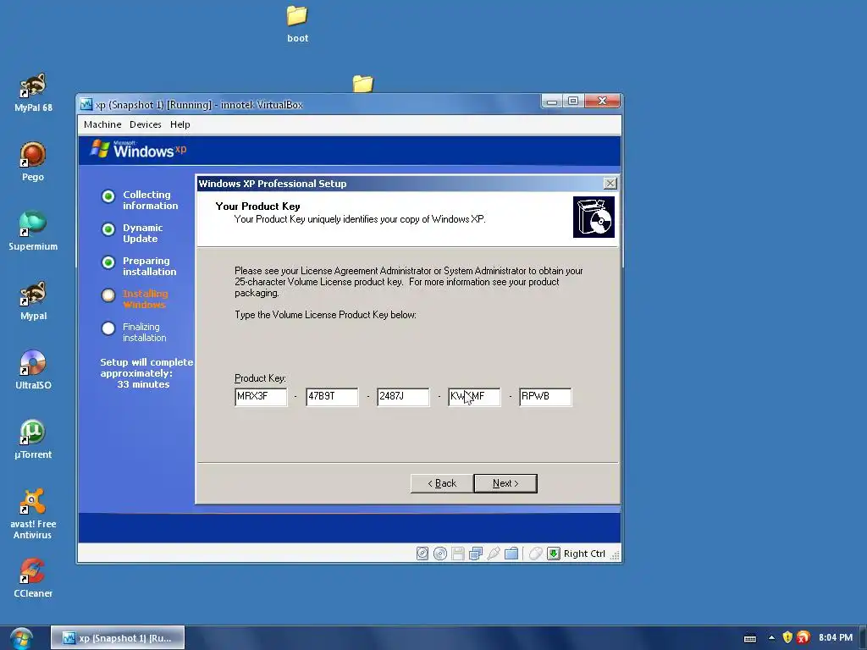
Task: Select the Mypal desktop shortcut
Action: click(x=33, y=300)
